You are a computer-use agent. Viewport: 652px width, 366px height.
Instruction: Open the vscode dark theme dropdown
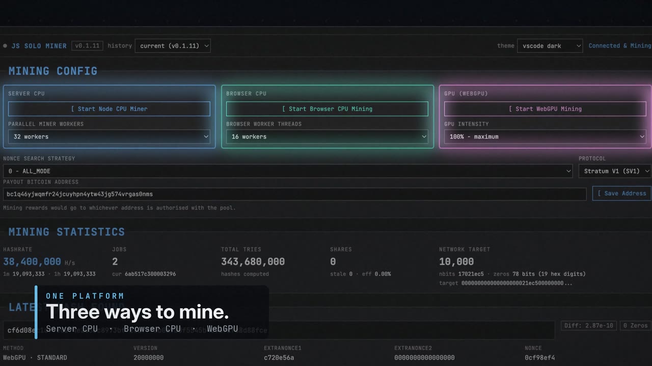pyautogui.click(x=550, y=46)
